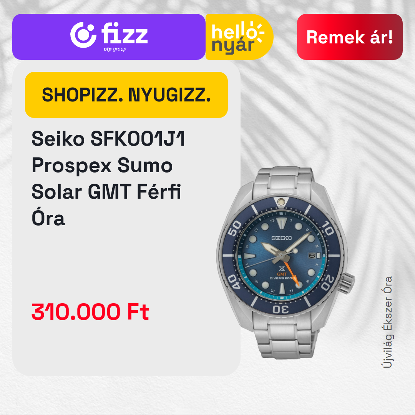
Task: Click the Újvilág Ékszer Óra vertical text
Action: pyautogui.click(x=388, y=322)
